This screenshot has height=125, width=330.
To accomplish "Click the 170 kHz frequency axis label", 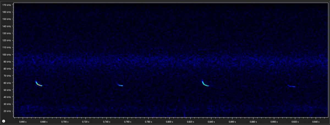I will (x=6, y=5).
